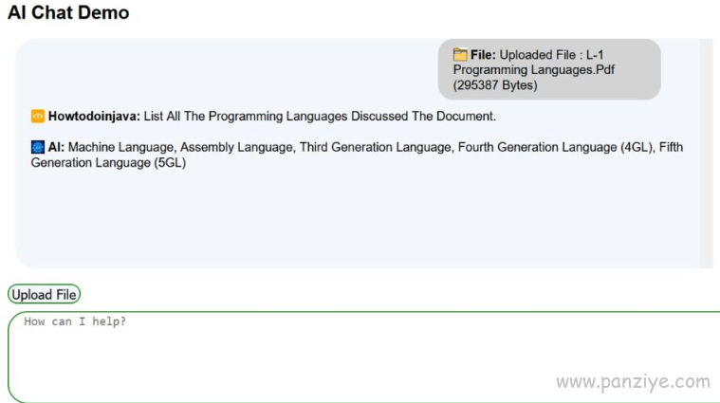Click the bold "AI:" sender label
This screenshot has height=403, width=720.
point(56,147)
